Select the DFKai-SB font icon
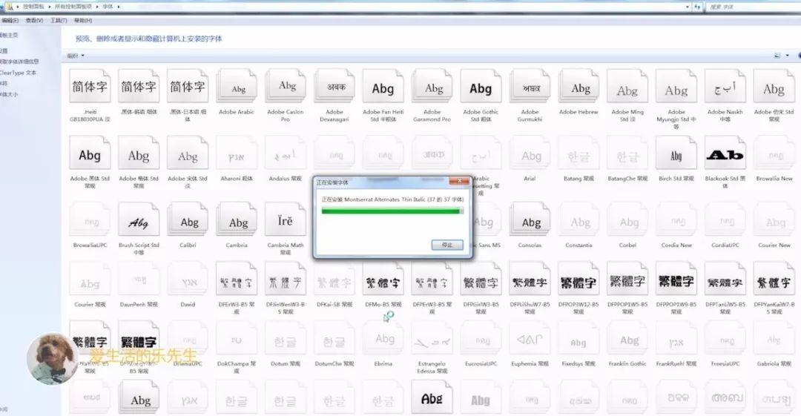Screen dimensions: 801x416 click(334, 279)
